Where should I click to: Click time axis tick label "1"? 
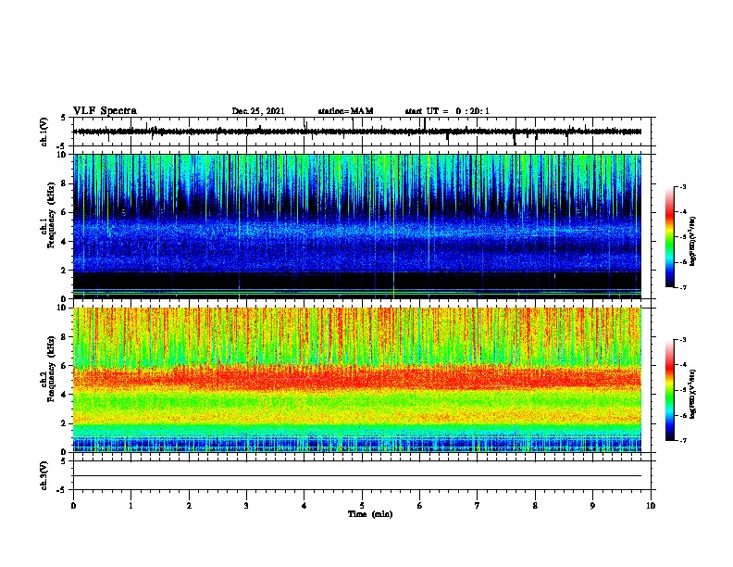coord(130,505)
